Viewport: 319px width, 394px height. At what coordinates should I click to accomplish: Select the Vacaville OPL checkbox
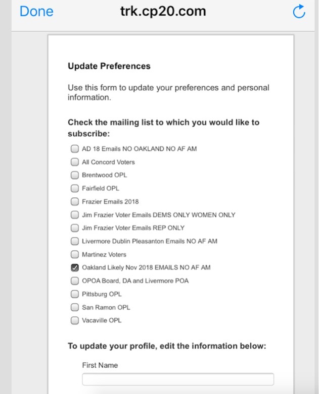tap(74, 320)
